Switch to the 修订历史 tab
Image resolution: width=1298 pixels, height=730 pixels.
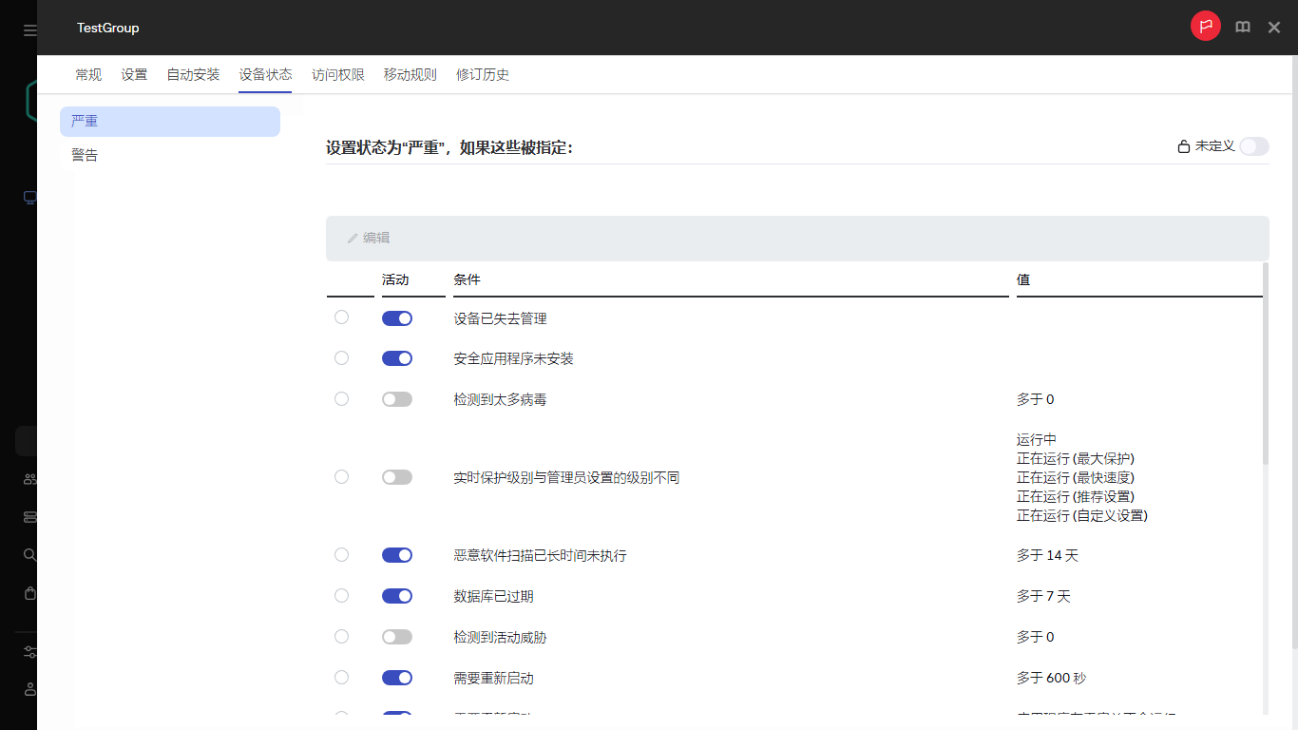coord(482,74)
